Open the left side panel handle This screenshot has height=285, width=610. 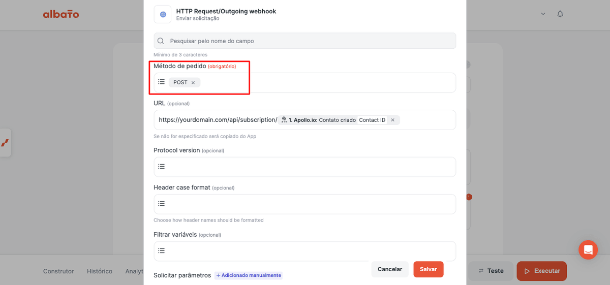coord(5,143)
